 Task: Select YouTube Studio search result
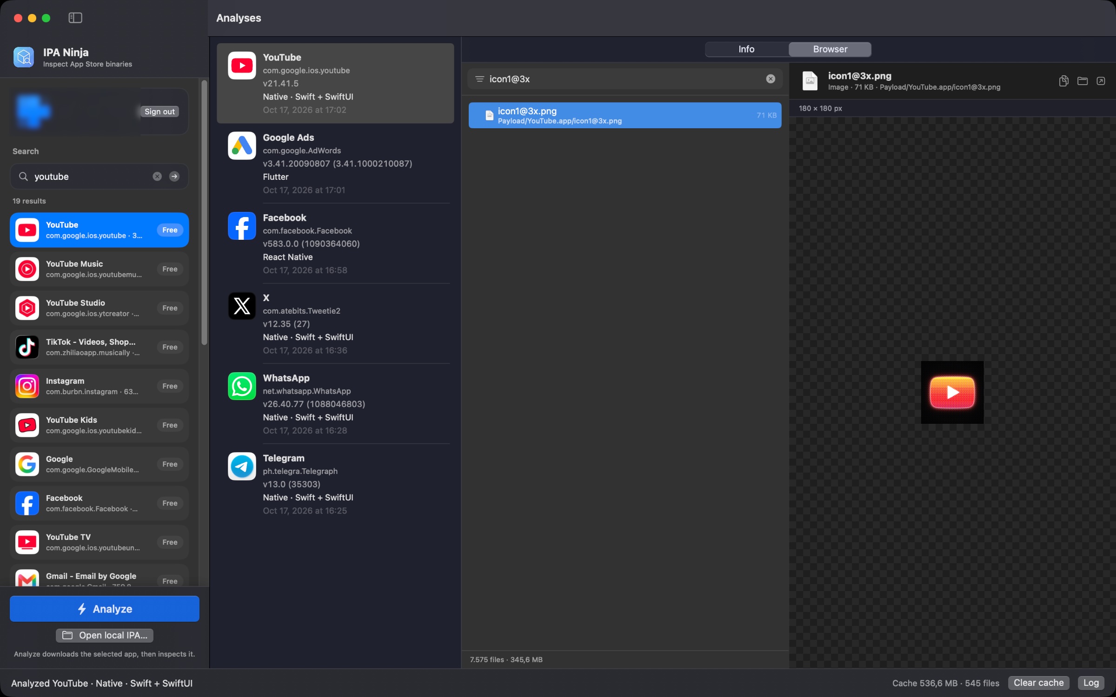pyautogui.click(x=99, y=308)
